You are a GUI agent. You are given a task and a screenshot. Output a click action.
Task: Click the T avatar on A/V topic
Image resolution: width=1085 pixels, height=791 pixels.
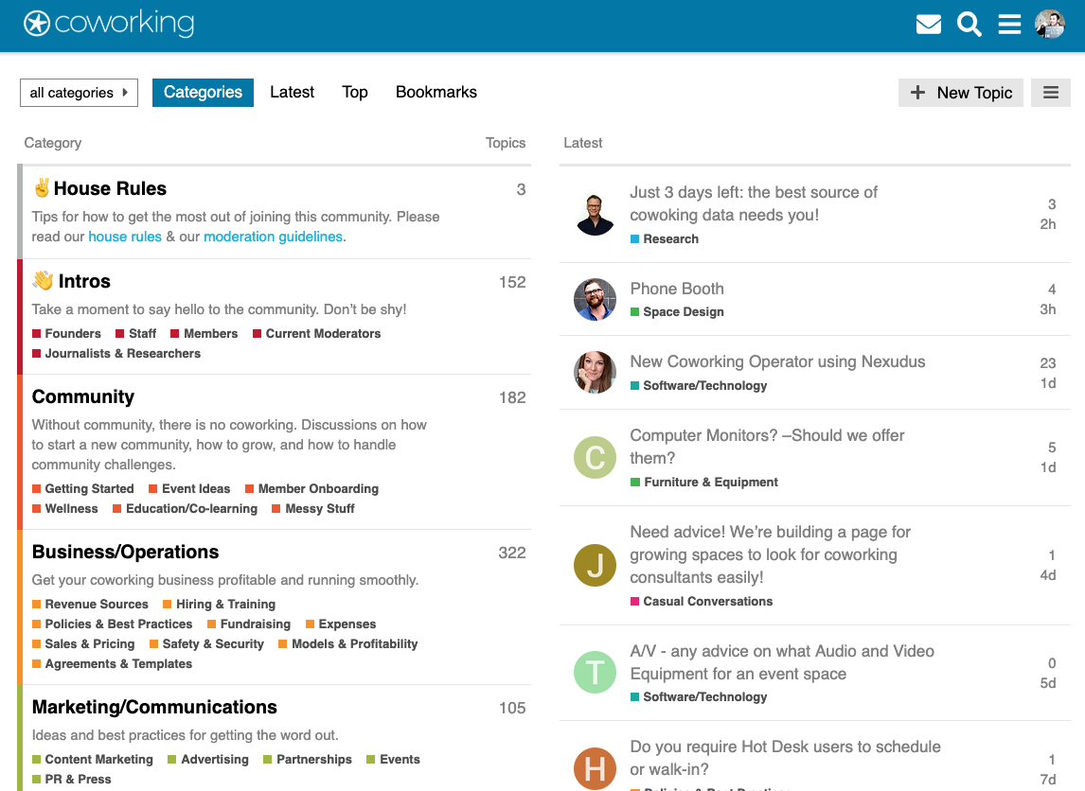[596, 672]
